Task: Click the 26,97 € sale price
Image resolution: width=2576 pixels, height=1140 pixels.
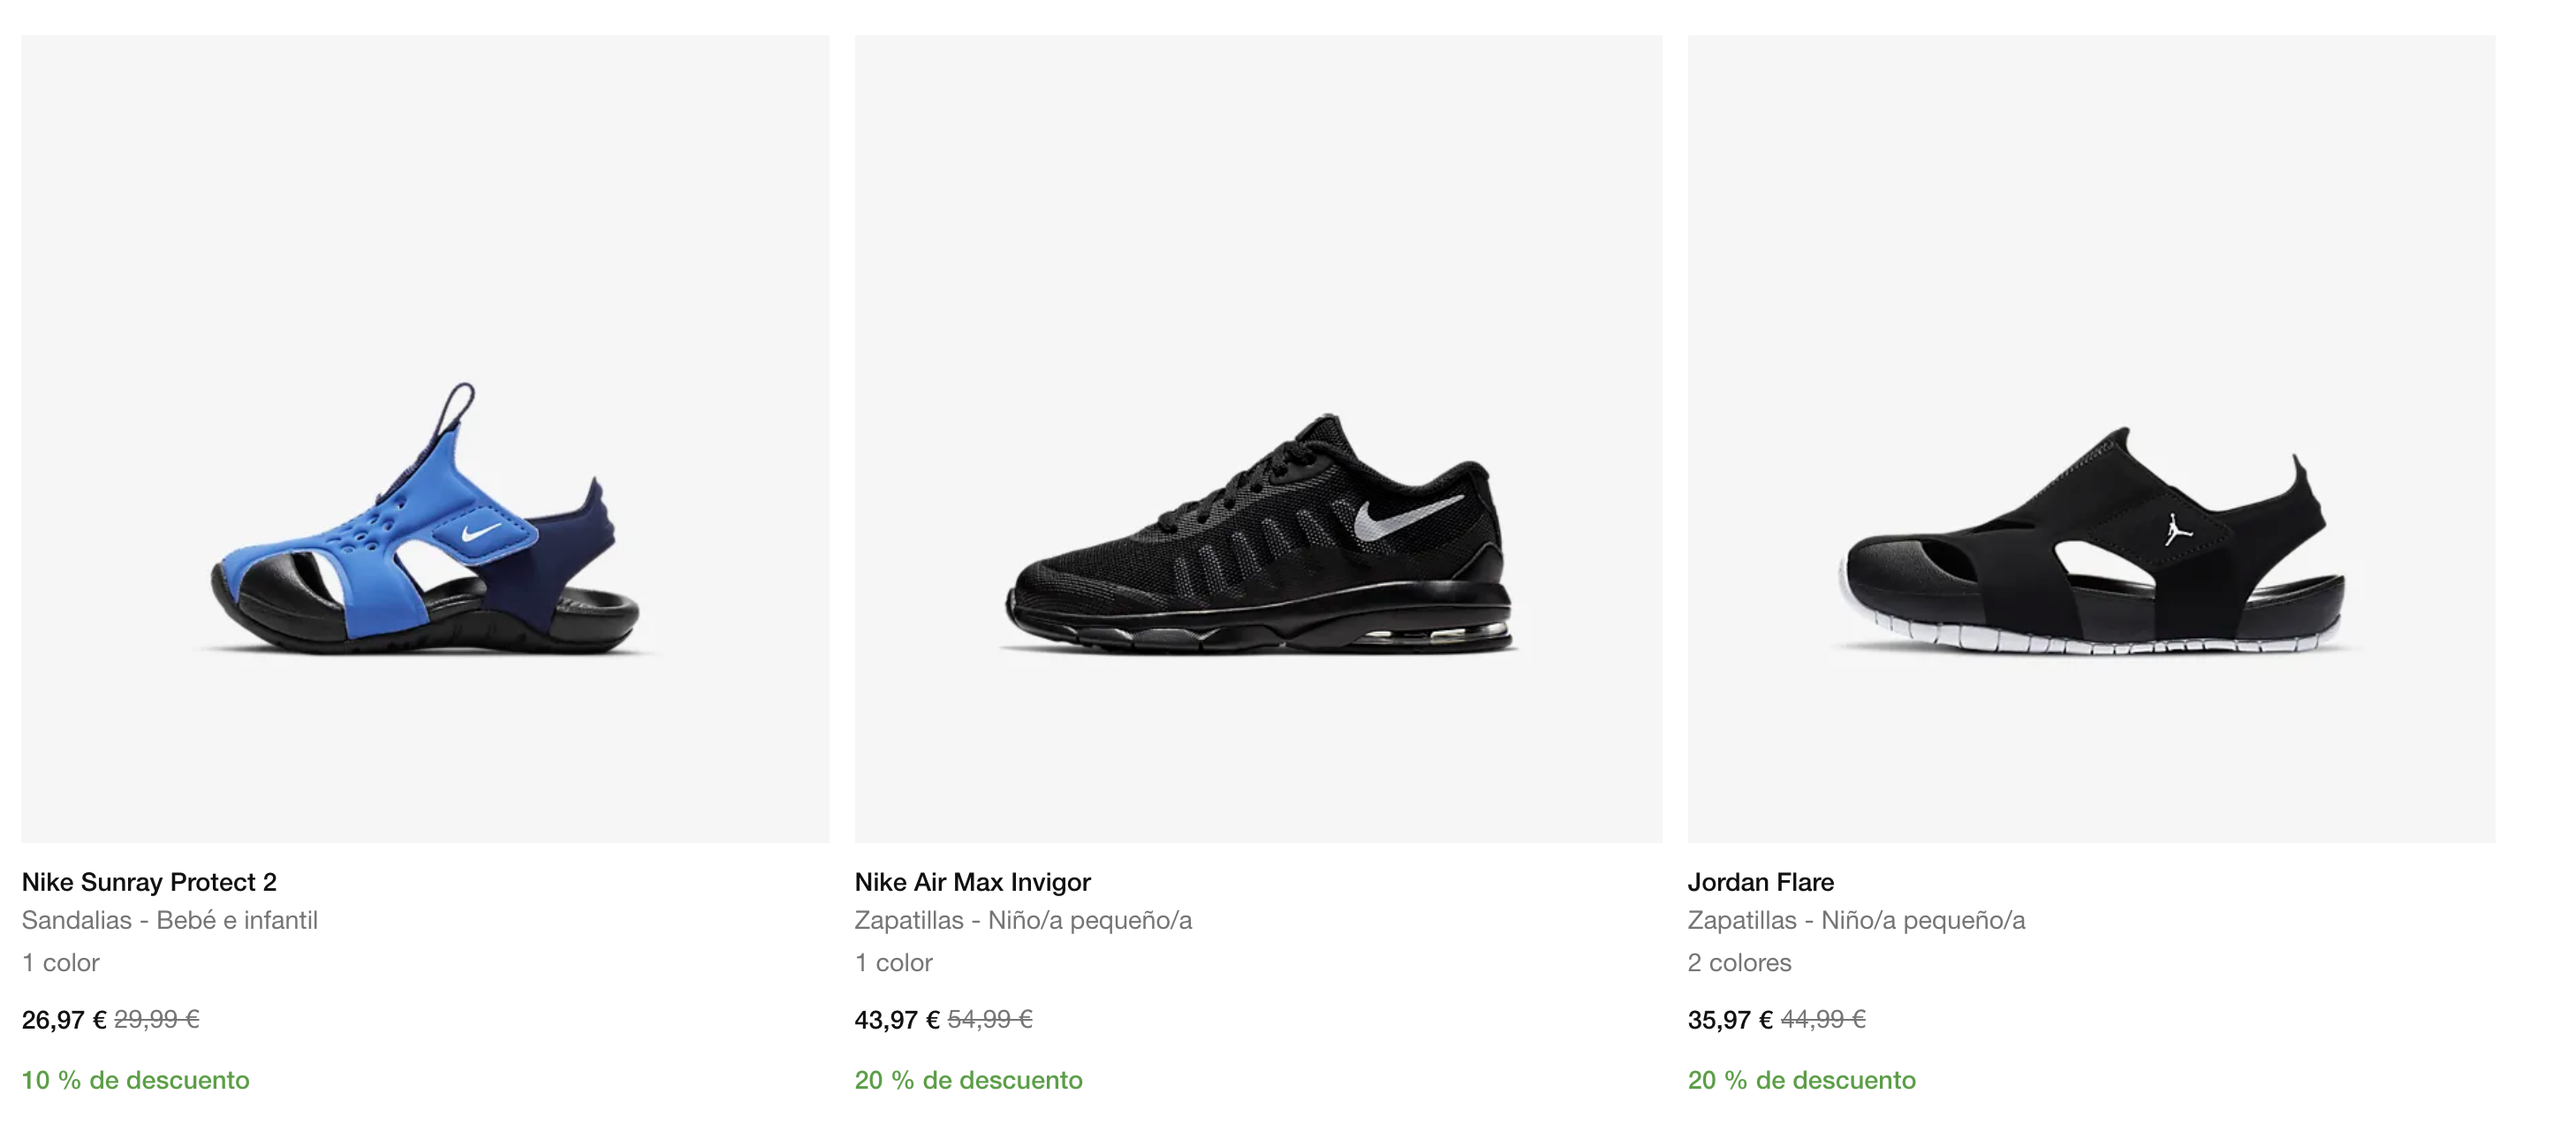Action: (x=64, y=1020)
